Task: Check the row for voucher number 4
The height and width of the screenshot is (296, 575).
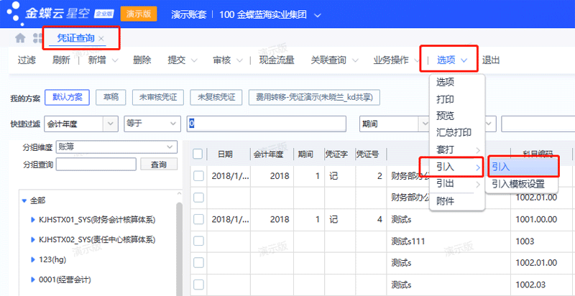Action: click(198, 219)
